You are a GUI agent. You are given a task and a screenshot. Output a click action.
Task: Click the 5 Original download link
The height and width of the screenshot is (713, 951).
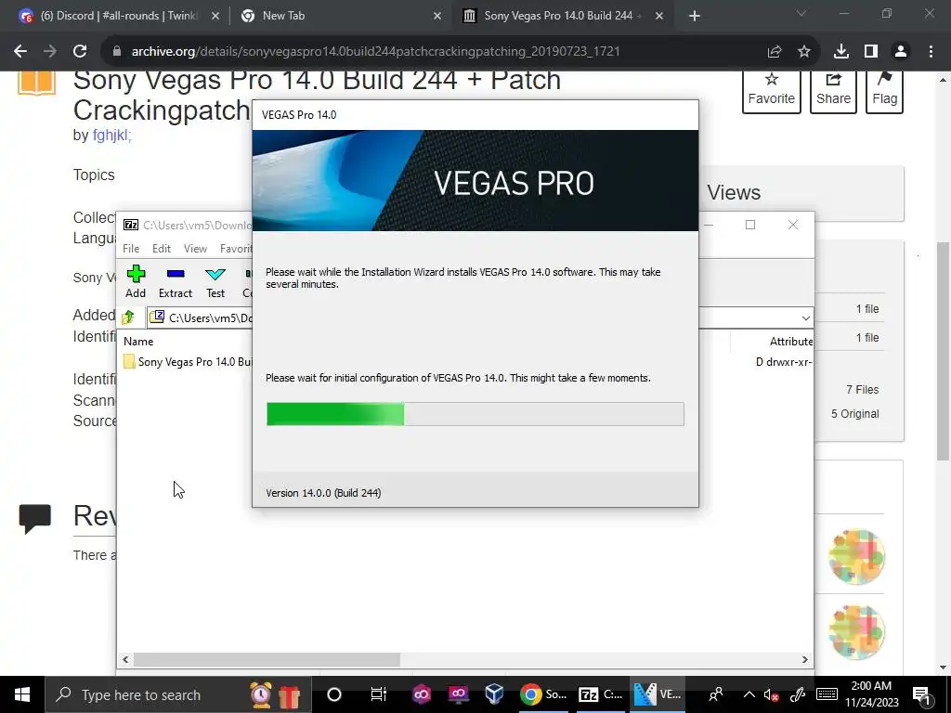coord(854,414)
